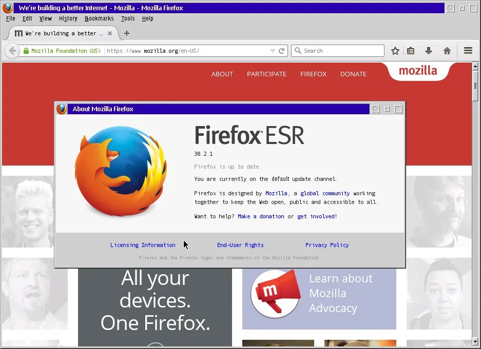Open the downloads arrow icon

pos(429,51)
